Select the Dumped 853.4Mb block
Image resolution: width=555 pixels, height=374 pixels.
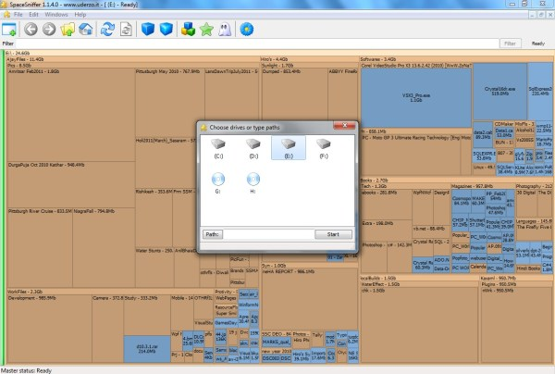294,93
